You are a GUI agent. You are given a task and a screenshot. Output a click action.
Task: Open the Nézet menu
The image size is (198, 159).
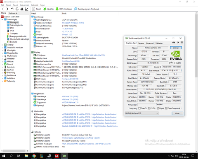[8, 5]
